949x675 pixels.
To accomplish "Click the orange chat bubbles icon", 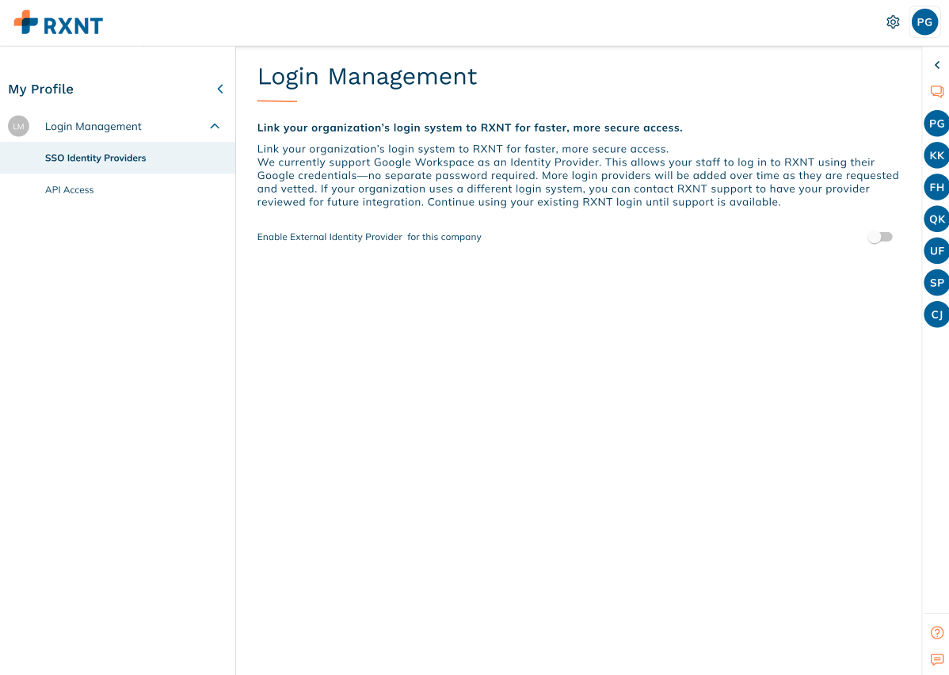I will tap(937, 92).
